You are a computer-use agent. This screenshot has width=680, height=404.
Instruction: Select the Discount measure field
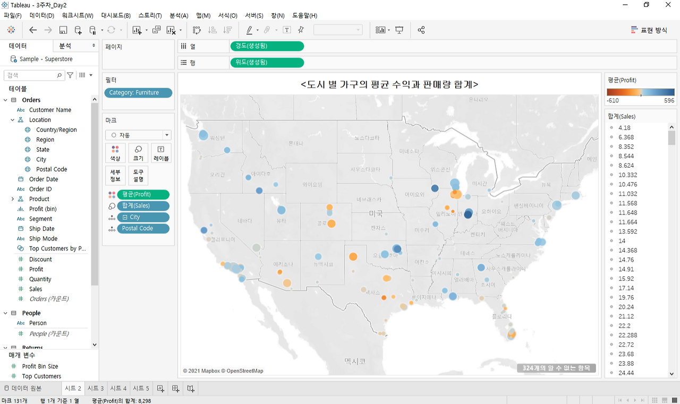point(40,259)
